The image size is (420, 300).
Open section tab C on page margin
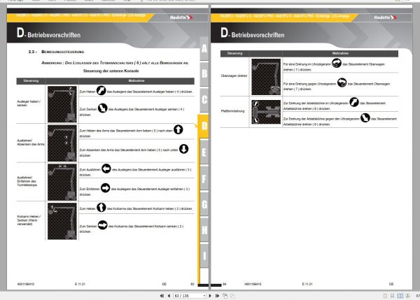[x=204, y=99]
